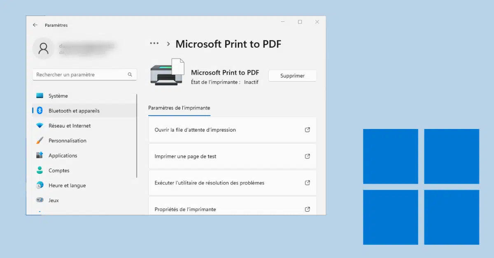Screen dimensions: 494x258
Task: Open the Applications settings section
Action: point(63,156)
